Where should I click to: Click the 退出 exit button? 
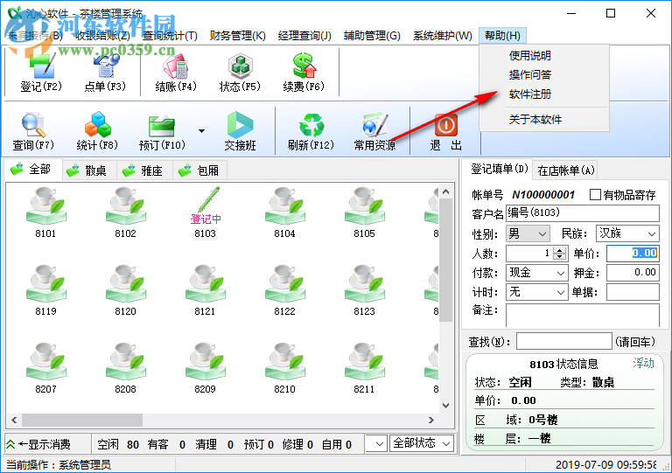[445, 131]
